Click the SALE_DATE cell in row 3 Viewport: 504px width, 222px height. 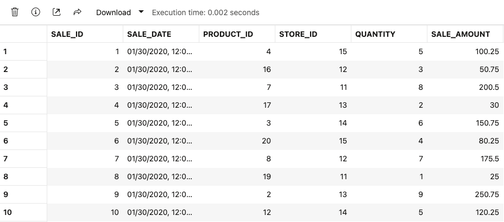tap(160, 88)
